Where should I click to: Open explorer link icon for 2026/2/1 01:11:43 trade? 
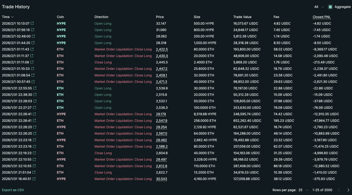pyautogui.click(x=32, y=49)
